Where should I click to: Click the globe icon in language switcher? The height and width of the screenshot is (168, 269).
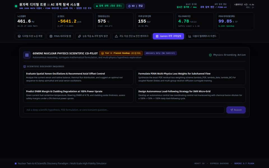pos(129,6)
